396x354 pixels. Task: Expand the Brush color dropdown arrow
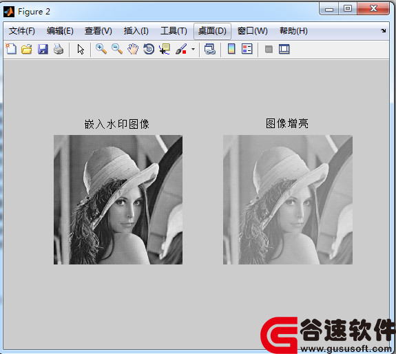[x=194, y=49]
